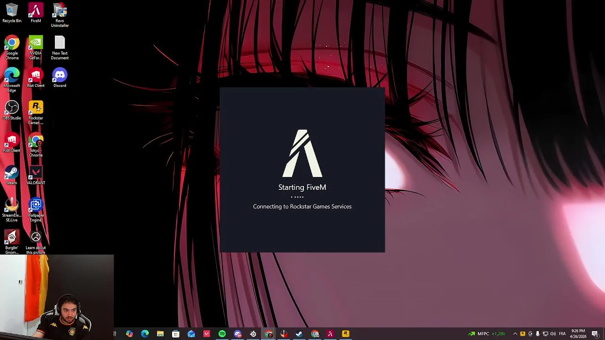
Task: Click "Connecting to Rockstar Games Services" status text
Action: pyautogui.click(x=302, y=206)
